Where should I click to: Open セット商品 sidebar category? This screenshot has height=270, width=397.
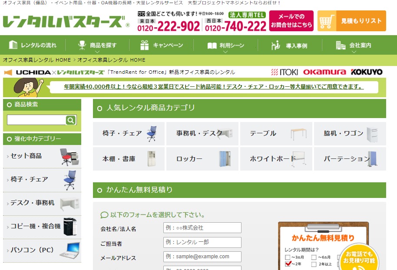point(42,156)
